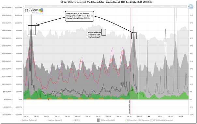Click the bold 'Jan' x-axis label
The image size is (197, 124).
(149, 116)
